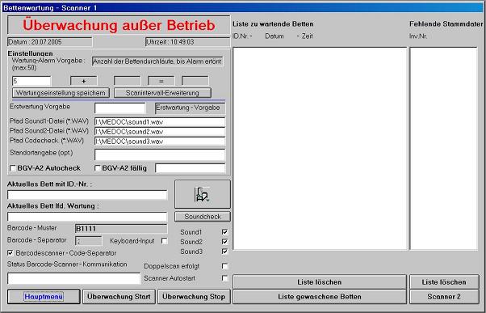Uncheck Sound1 checkbox

[224, 232]
